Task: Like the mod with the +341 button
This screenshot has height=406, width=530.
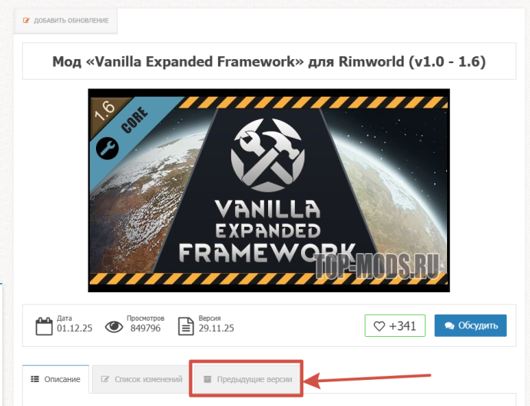Action: 395,326
